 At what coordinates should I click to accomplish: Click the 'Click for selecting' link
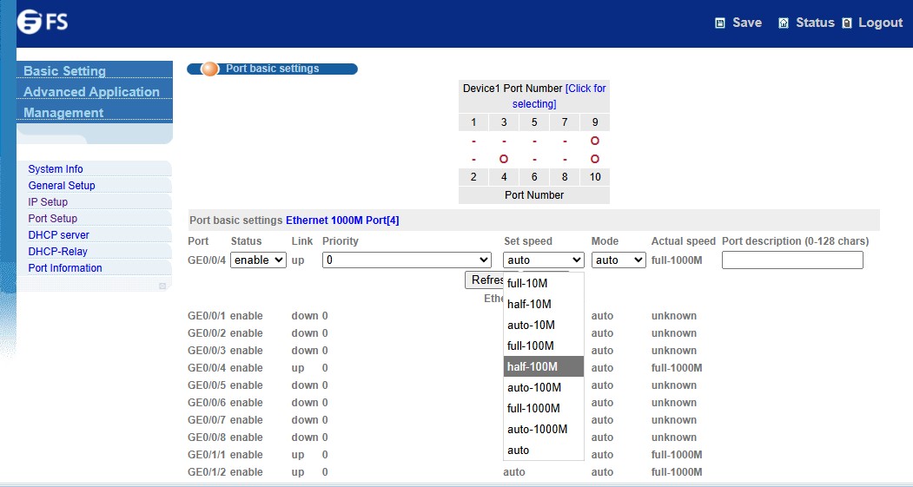[559, 96]
